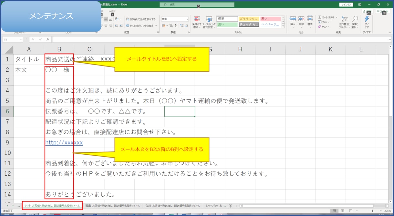Open the AutoSum dropdown arrow
This screenshot has height=216, width=394.
[336, 17]
